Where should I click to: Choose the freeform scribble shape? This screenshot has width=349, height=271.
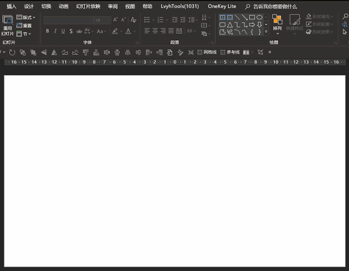pos(230,32)
